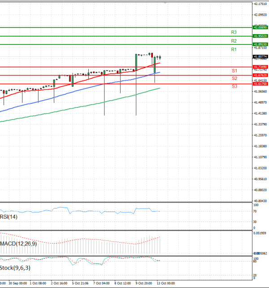Select the 41.95020 green price tag

[260, 36]
